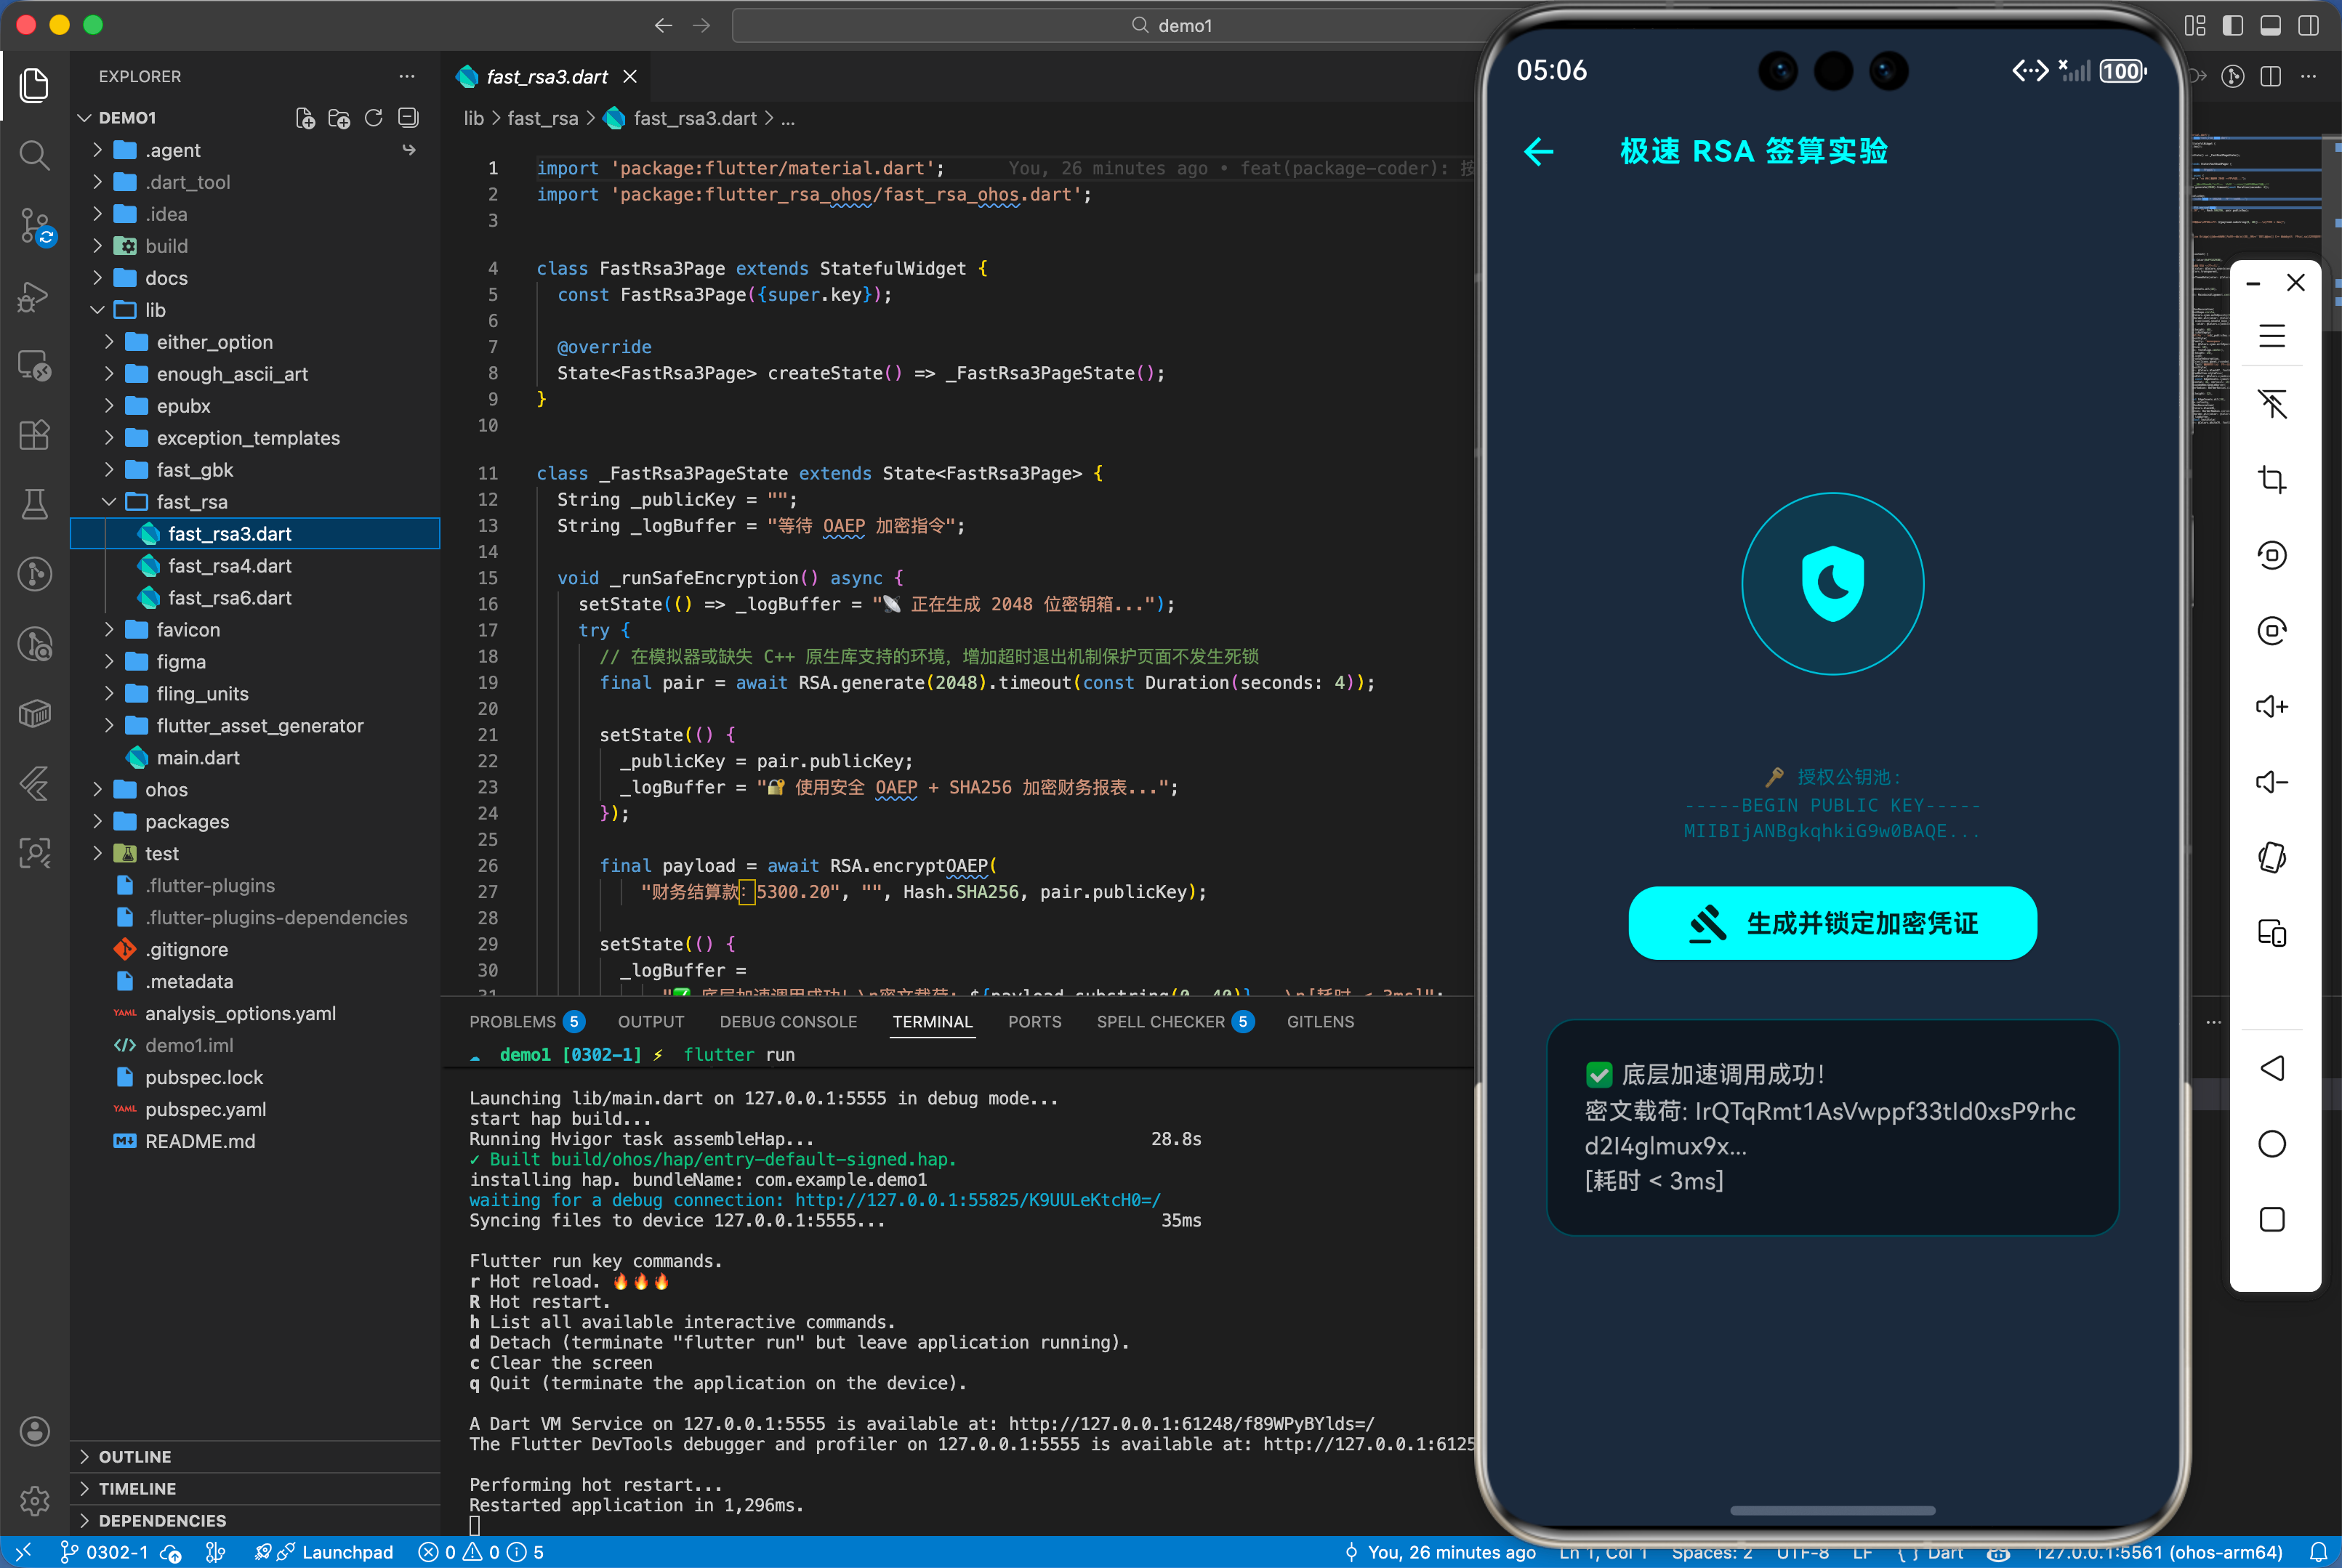Toggle the secondary side bar layout icon

click(x=2308, y=26)
